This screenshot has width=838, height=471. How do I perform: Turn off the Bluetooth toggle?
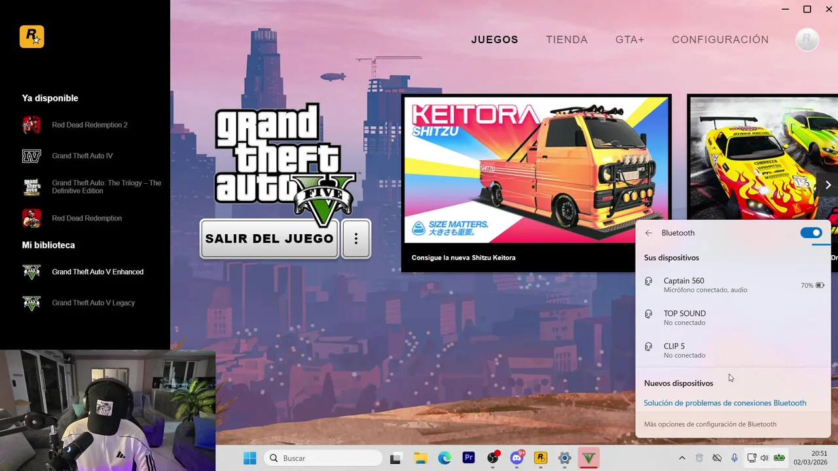[x=811, y=233]
